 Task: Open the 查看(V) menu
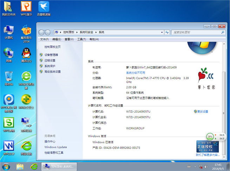(69, 40)
